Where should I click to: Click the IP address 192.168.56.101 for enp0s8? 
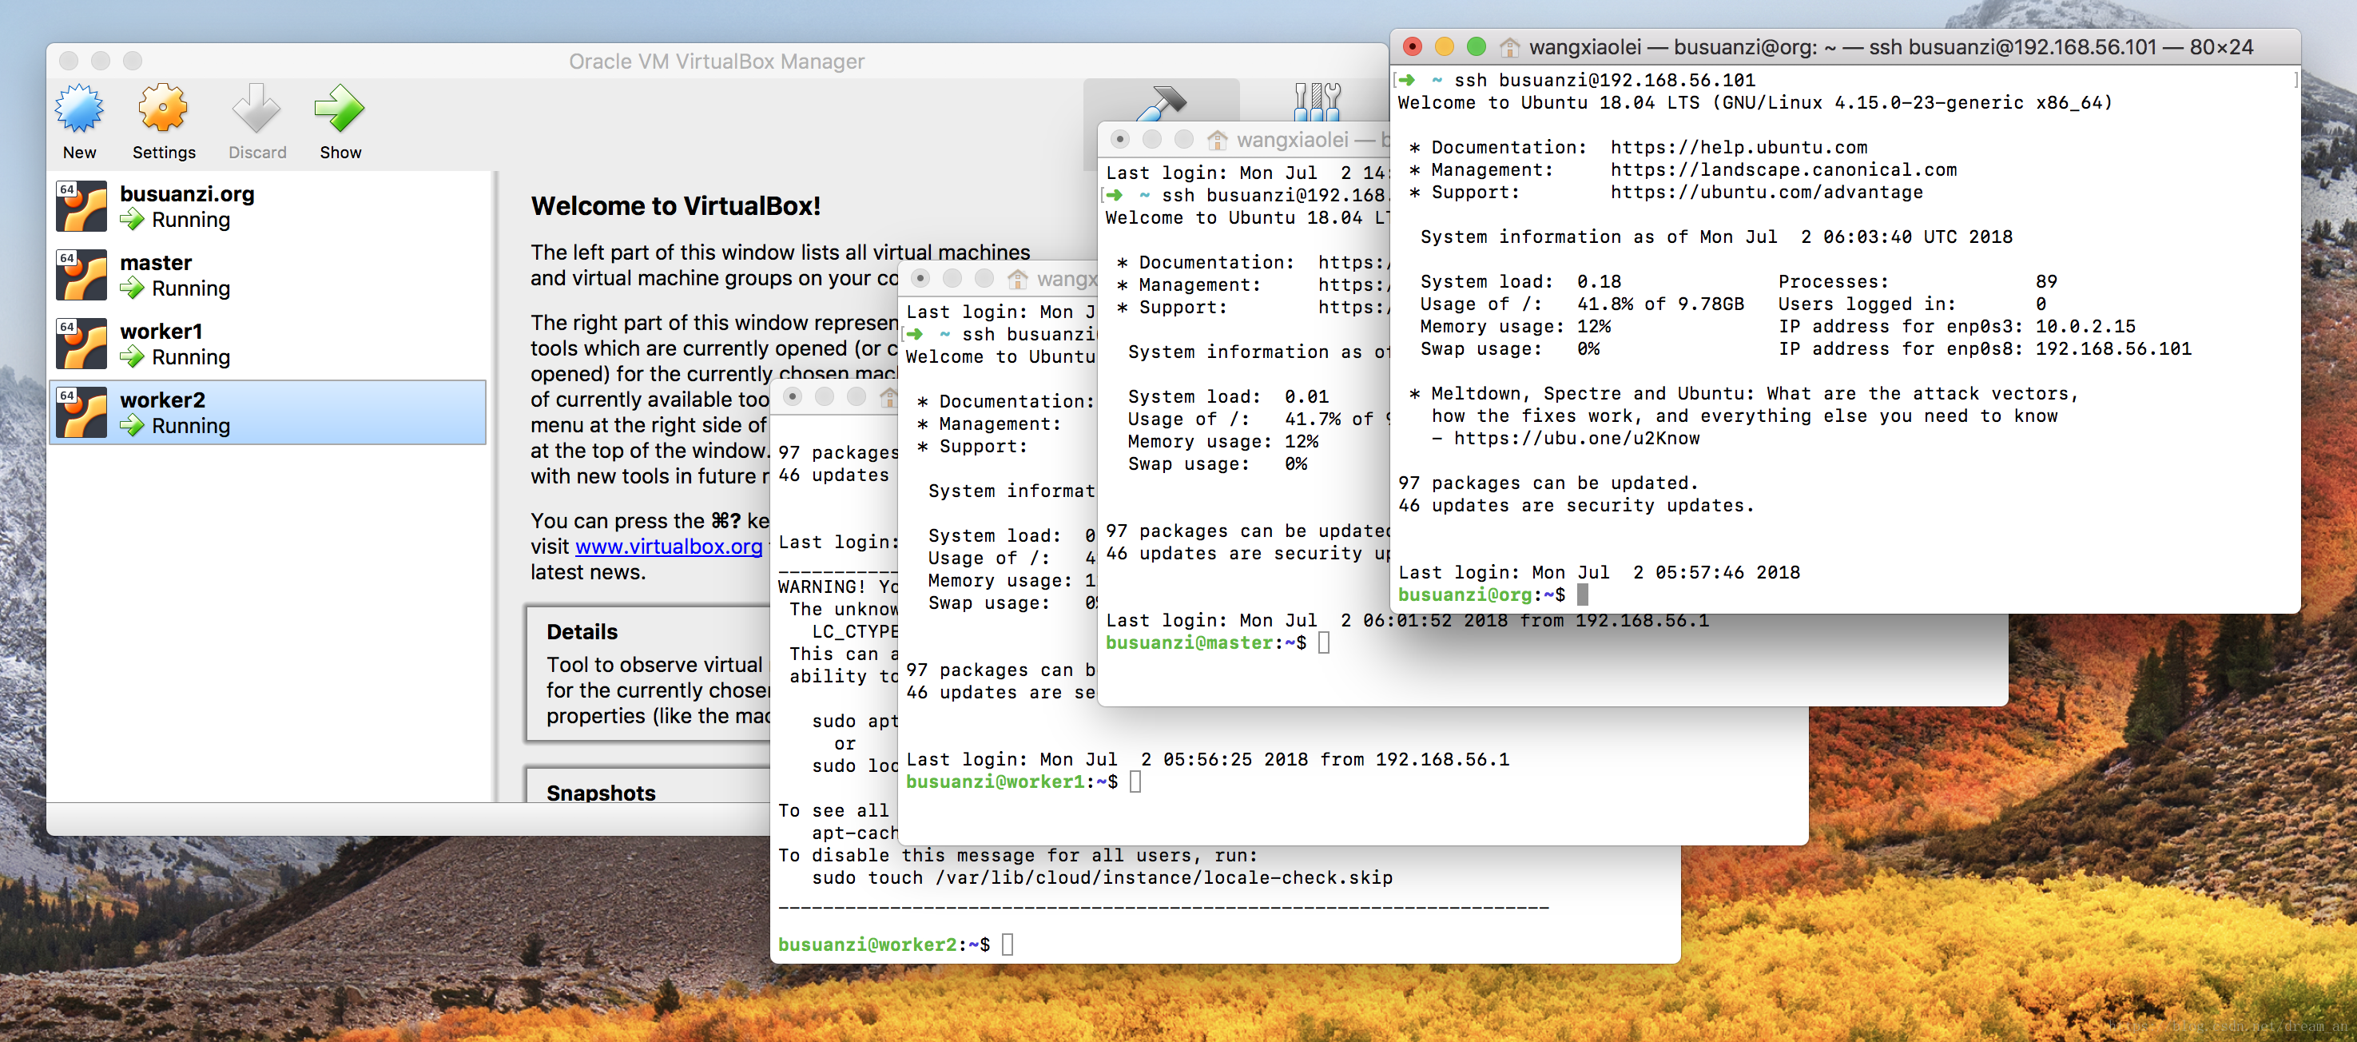coord(2113,348)
